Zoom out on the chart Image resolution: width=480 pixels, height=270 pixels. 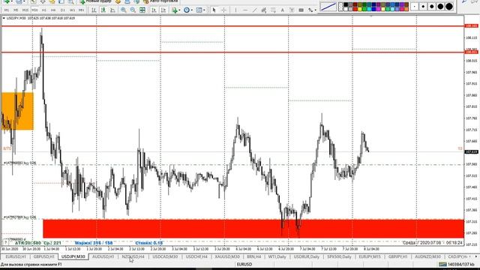click(x=133, y=10)
